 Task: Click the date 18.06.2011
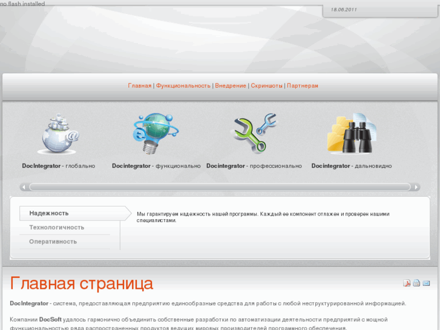pos(344,10)
